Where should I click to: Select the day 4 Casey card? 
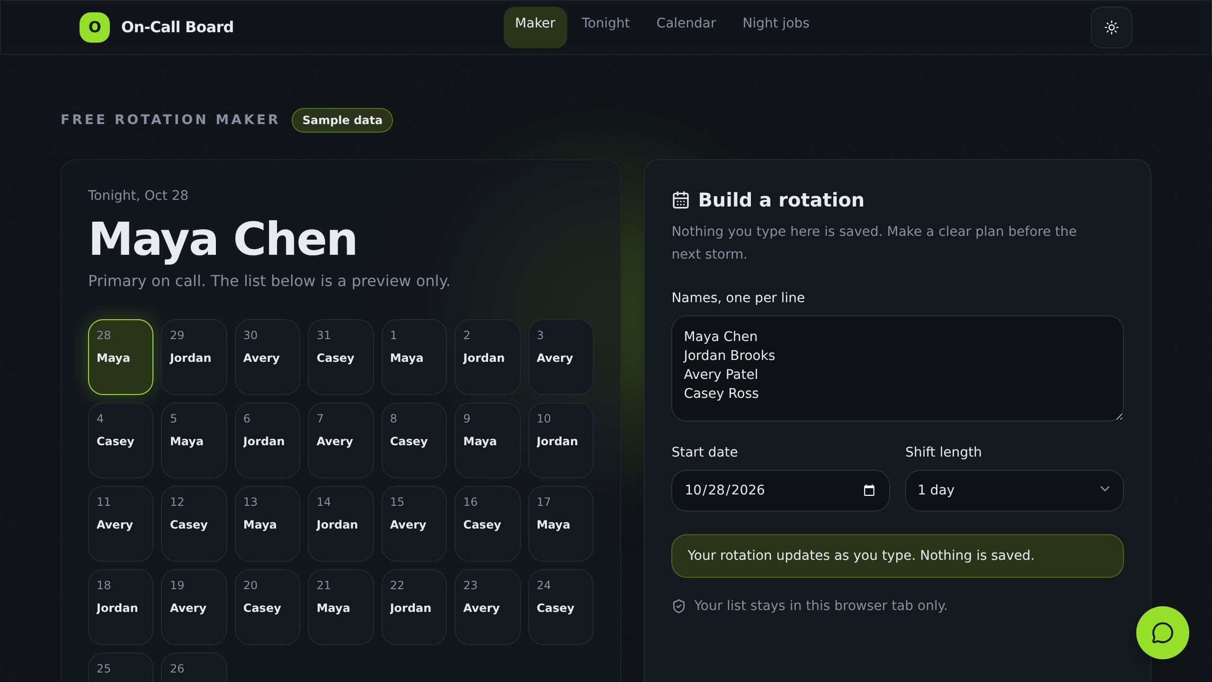(121, 440)
